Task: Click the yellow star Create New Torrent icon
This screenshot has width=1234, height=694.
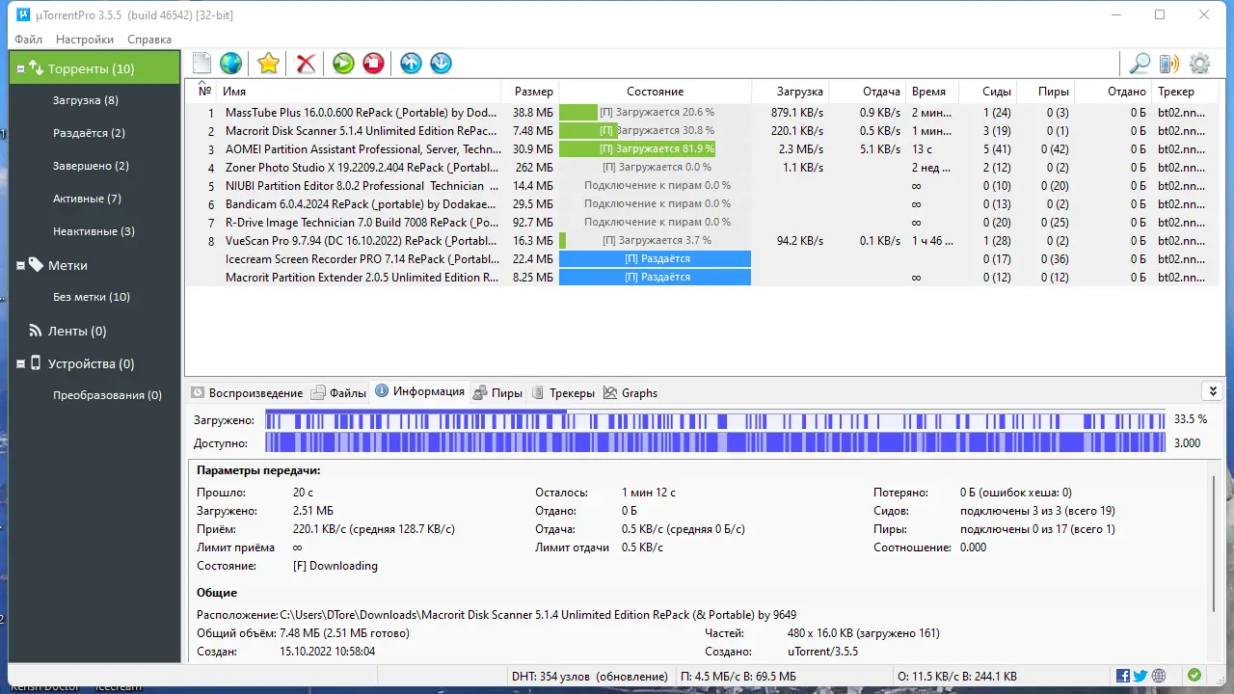Action: [268, 64]
